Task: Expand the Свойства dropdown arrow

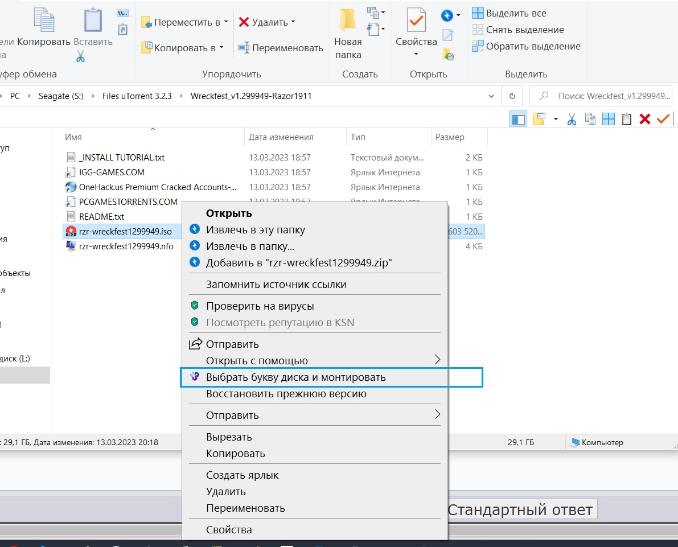Action: point(416,54)
